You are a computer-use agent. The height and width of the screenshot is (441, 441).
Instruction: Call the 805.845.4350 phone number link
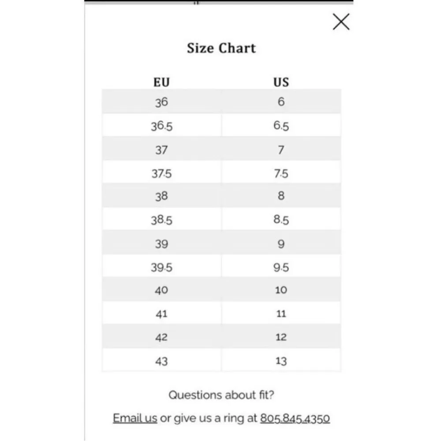pyautogui.click(x=295, y=418)
